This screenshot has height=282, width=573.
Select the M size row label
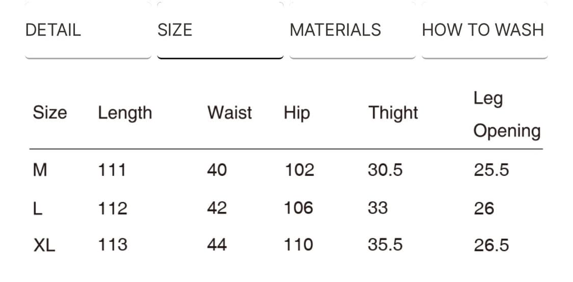[x=40, y=170]
